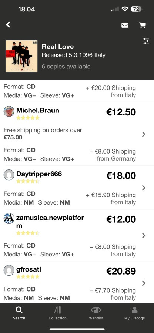154x333 pixels.
Task: Open the filter sliders icon
Action: click(146, 41)
